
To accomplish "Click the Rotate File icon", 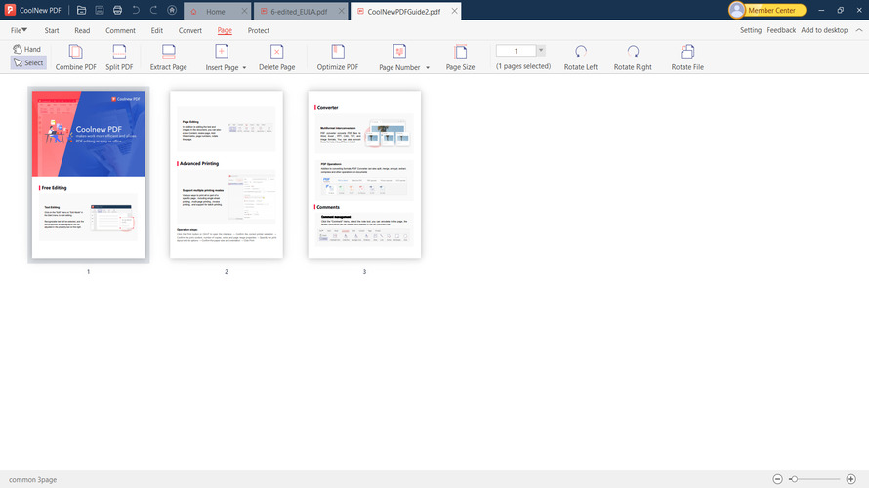I will 687,51.
